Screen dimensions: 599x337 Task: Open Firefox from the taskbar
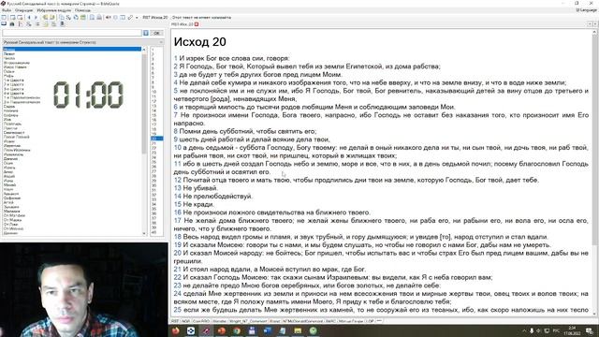coord(175,330)
